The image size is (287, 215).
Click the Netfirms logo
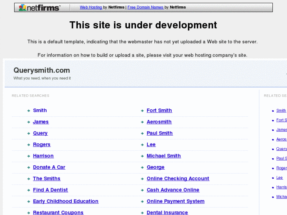pyautogui.click(x=39, y=7)
